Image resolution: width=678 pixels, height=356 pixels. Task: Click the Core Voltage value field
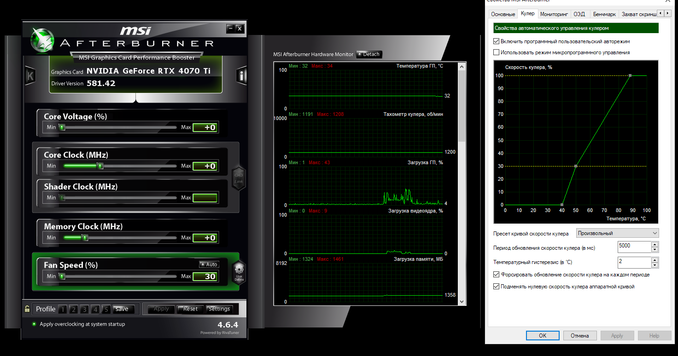pyautogui.click(x=205, y=127)
